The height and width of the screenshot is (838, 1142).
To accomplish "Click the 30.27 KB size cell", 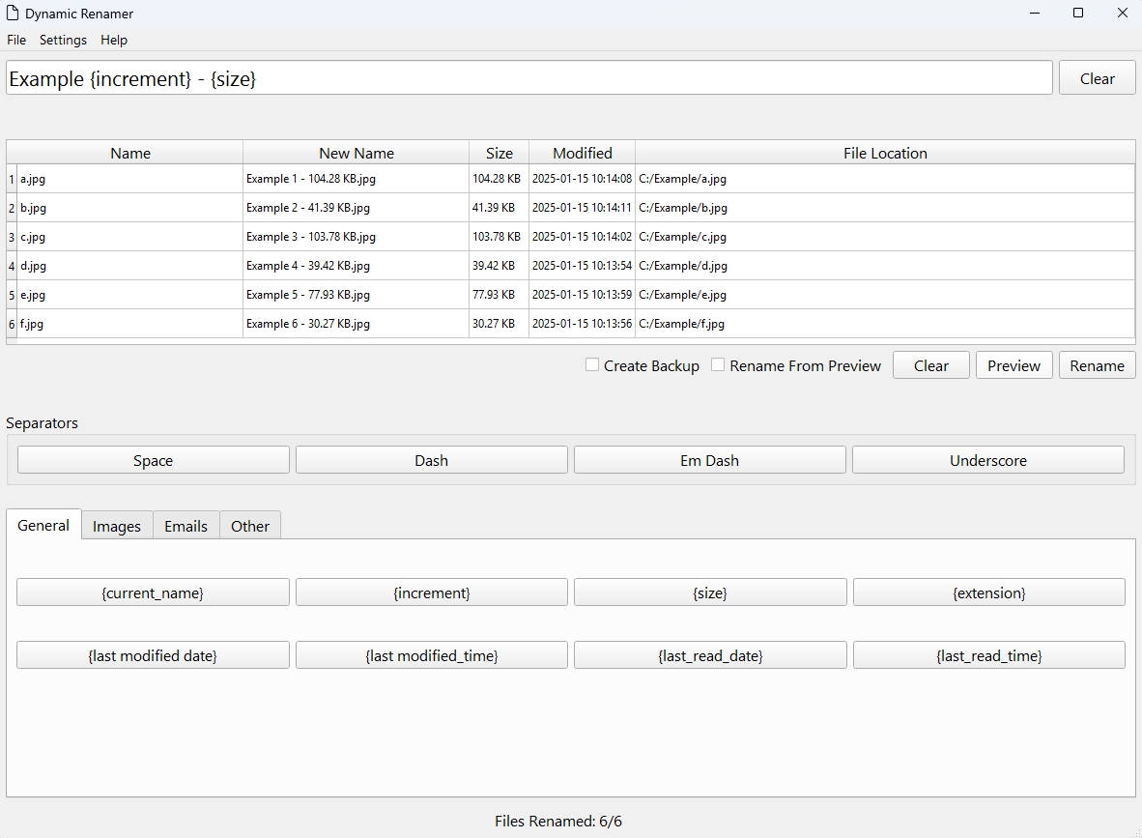I will click(499, 324).
